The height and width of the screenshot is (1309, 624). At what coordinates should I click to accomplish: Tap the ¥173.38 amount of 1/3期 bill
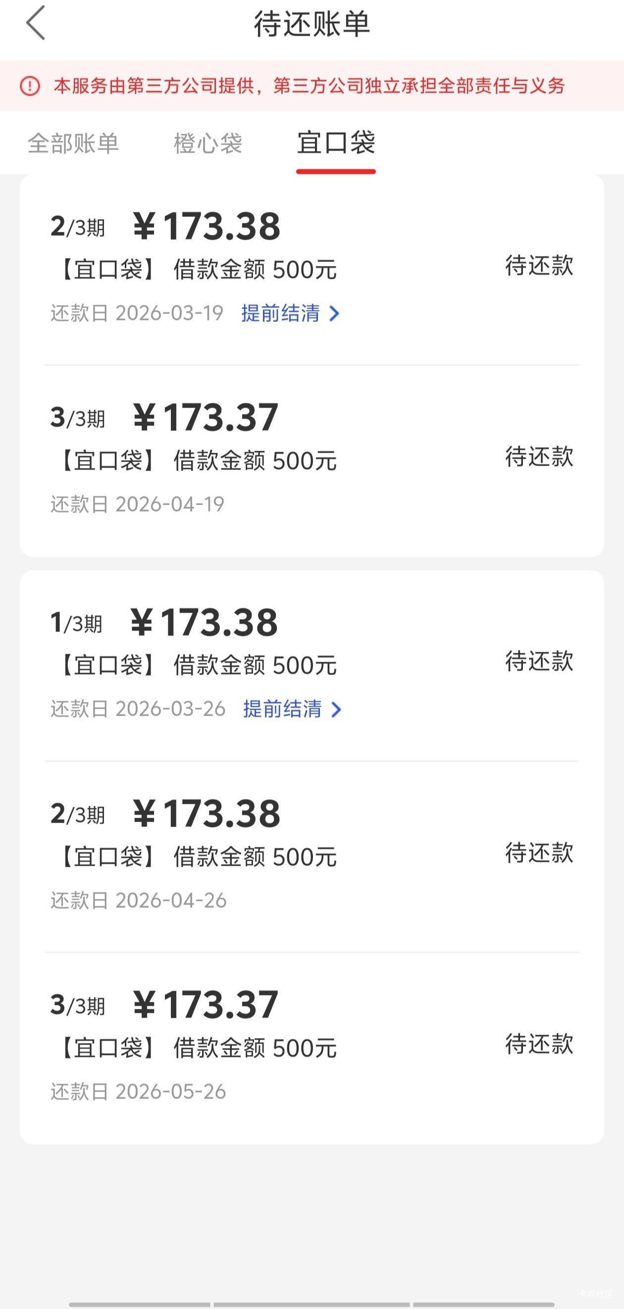(x=204, y=623)
